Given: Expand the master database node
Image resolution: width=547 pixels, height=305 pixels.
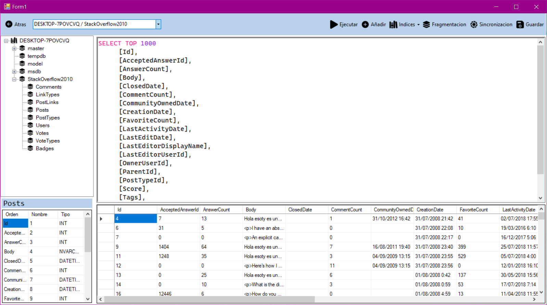Looking at the screenshot, I should (x=14, y=49).
